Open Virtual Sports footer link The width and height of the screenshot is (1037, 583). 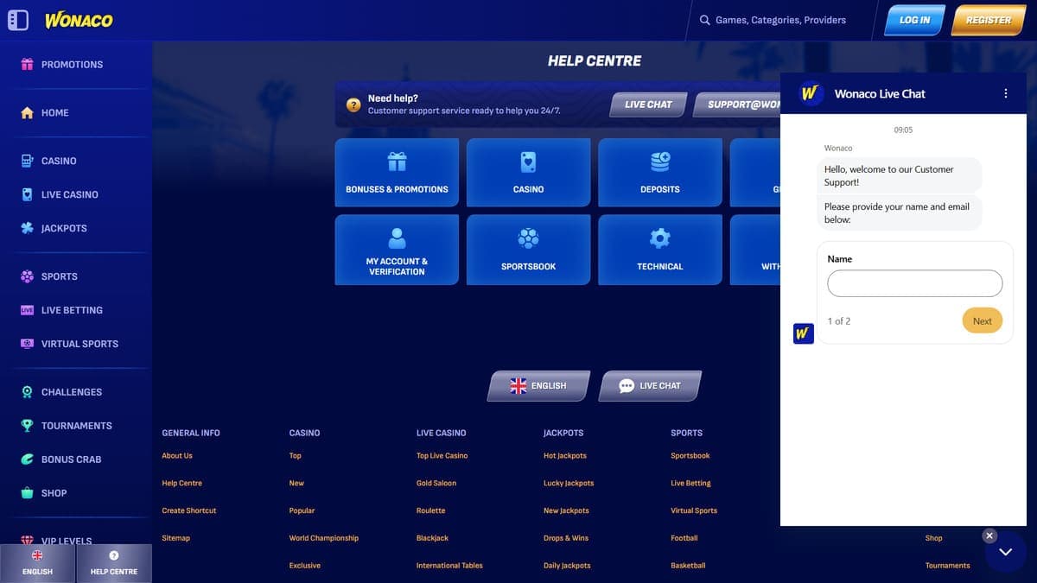(x=694, y=511)
